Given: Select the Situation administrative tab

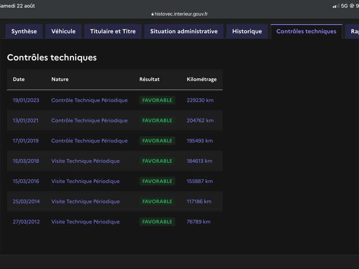Looking at the screenshot, I should [184, 31].
